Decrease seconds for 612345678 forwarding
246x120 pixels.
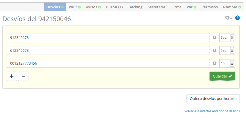tap(232, 52)
